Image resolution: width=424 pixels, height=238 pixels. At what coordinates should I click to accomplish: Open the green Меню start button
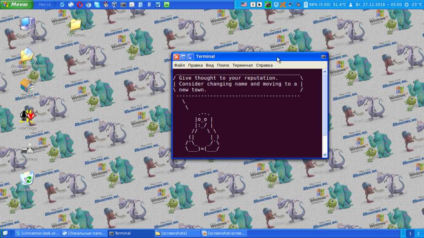[x=17, y=4]
